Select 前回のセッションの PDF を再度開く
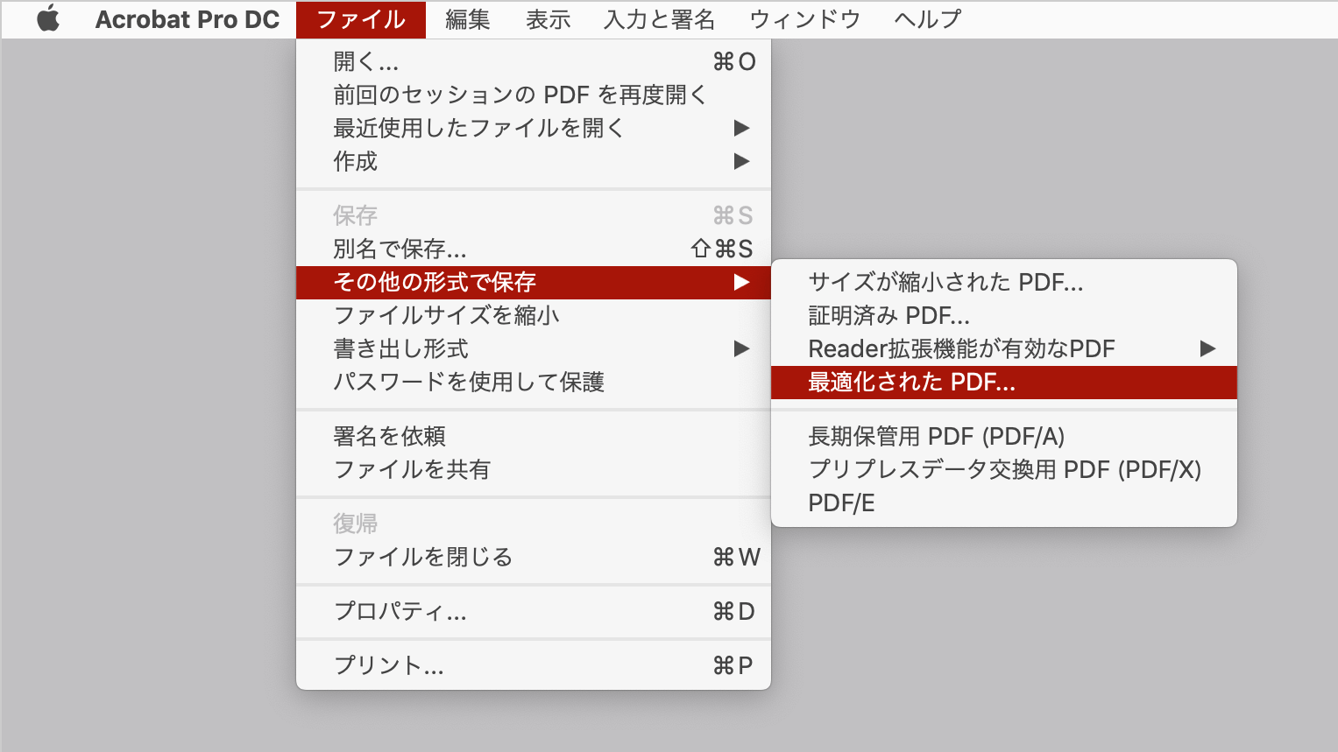This screenshot has width=1338, height=752. tap(534, 95)
